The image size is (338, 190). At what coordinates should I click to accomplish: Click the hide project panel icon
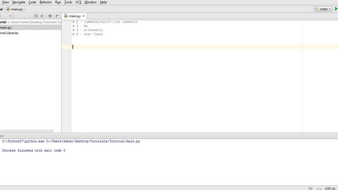[x=58, y=16]
